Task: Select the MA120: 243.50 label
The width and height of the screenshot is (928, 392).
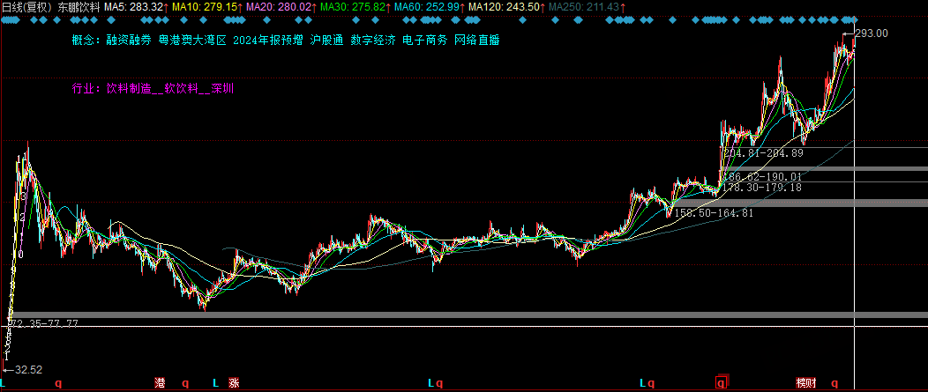Action: point(503,7)
